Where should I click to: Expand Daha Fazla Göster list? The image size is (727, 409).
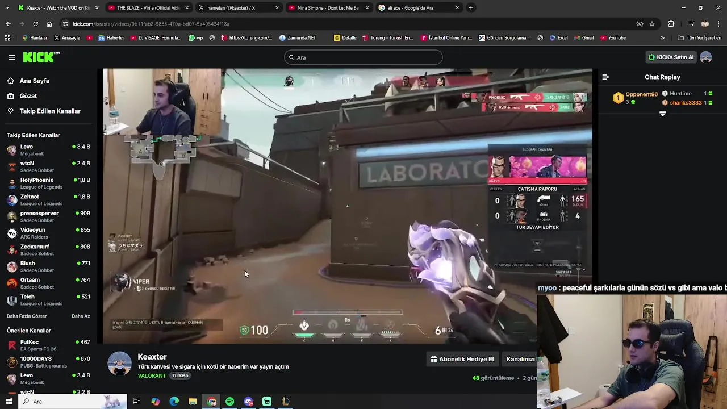(27, 316)
